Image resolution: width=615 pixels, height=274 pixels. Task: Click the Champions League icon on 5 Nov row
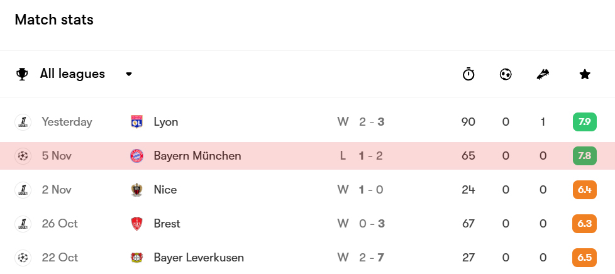(x=23, y=156)
